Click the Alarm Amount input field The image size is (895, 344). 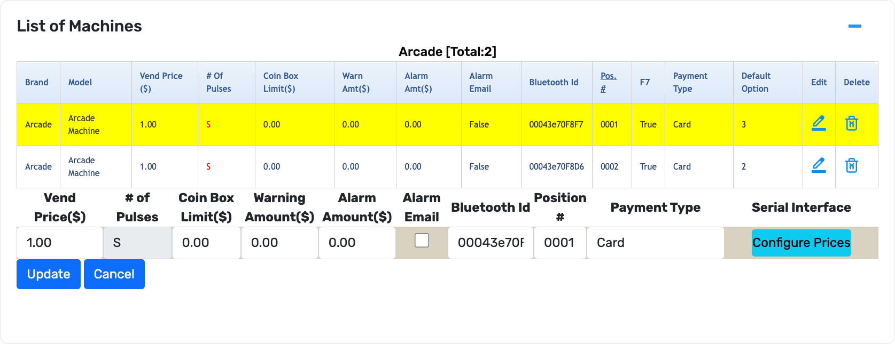(357, 243)
